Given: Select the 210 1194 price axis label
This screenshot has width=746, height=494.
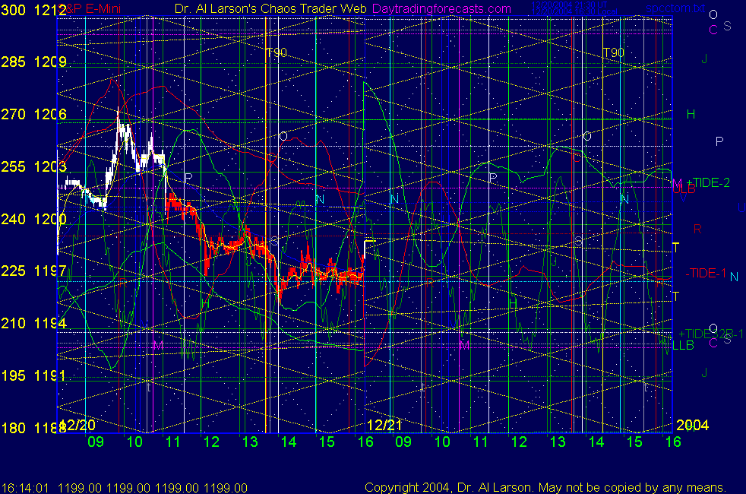Looking at the screenshot, I should pos(33,323).
